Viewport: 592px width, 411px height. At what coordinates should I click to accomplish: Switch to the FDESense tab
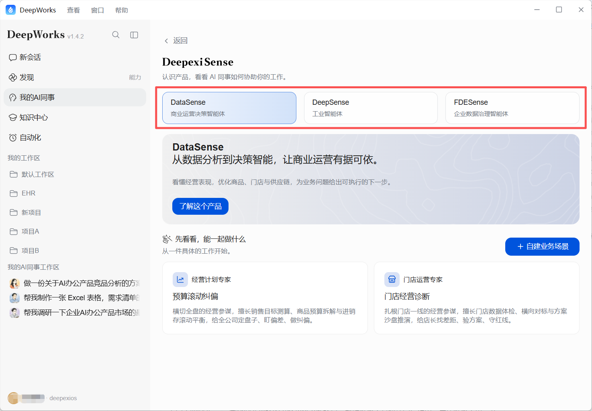tap(512, 108)
